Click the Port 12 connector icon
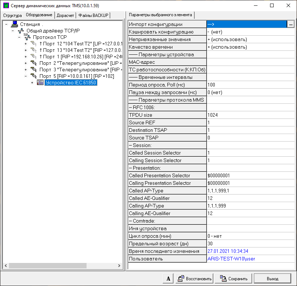Image resolution: width=297 pixels, height=286 pixels. [34, 44]
